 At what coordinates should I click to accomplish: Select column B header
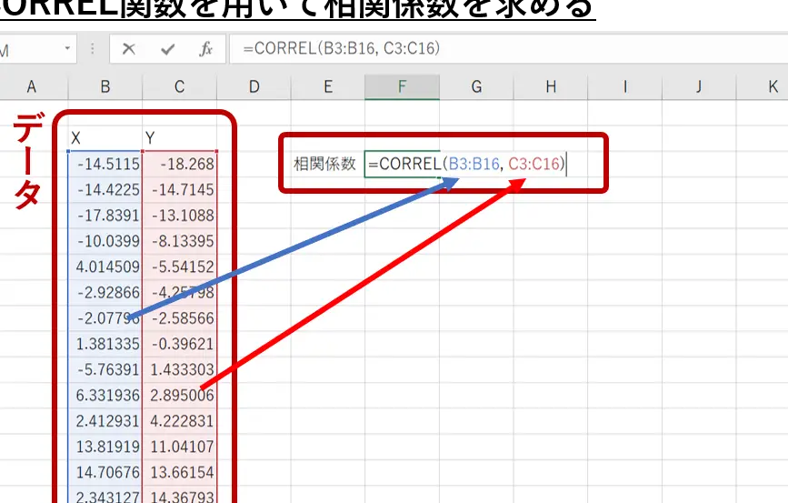pyautogui.click(x=105, y=86)
